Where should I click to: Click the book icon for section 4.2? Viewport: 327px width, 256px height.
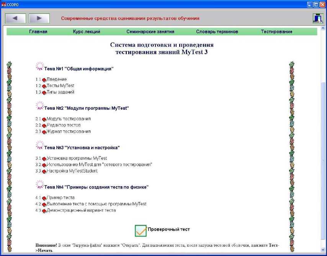44,205
